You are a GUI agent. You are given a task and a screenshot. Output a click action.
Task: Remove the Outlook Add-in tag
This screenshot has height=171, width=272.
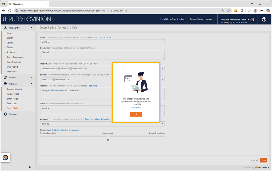(x=57, y=69)
